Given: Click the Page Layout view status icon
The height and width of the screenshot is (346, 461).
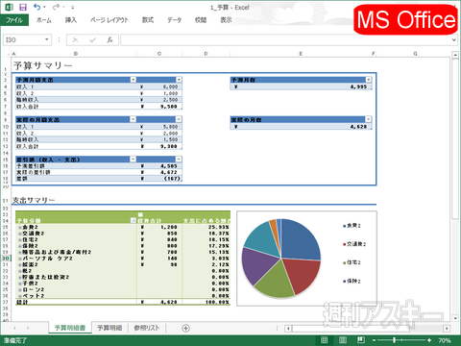Looking at the screenshot, I should (x=343, y=340).
